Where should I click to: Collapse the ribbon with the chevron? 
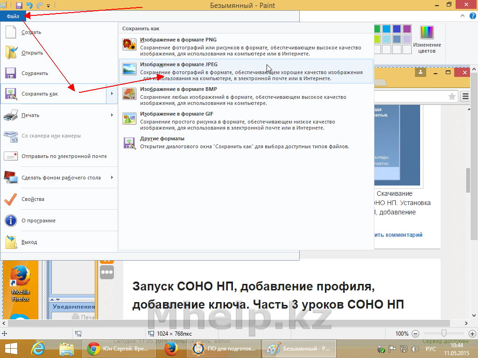[463, 16]
